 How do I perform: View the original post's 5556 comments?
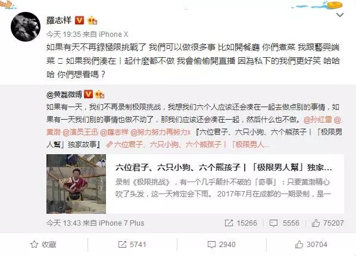(x=284, y=223)
